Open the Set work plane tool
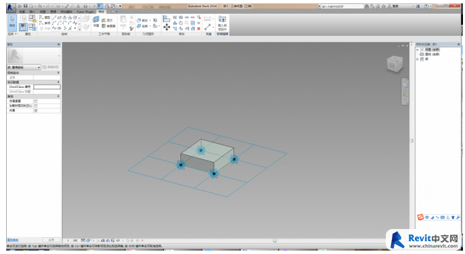 pos(96,22)
